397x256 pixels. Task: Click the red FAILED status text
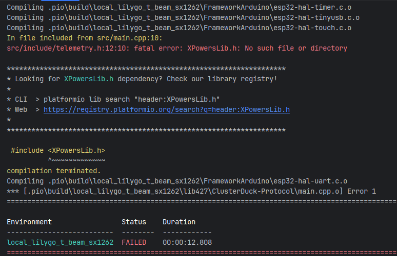tap(133, 242)
